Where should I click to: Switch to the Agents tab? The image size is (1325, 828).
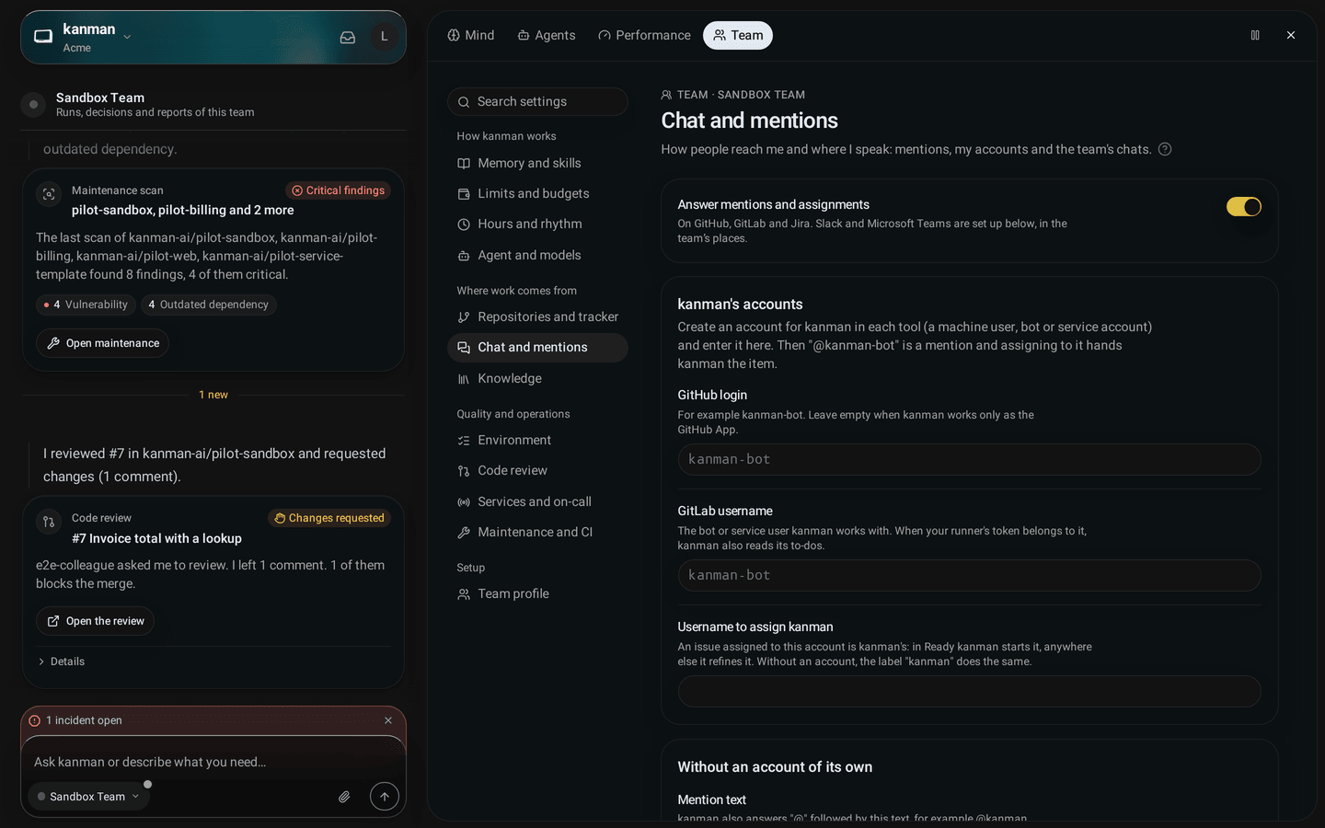(x=547, y=35)
